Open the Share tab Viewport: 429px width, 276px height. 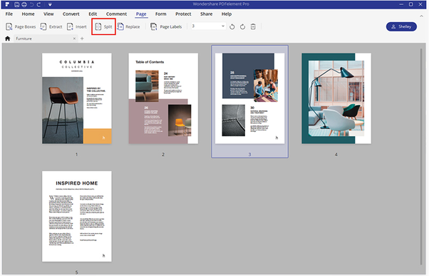(x=206, y=14)
